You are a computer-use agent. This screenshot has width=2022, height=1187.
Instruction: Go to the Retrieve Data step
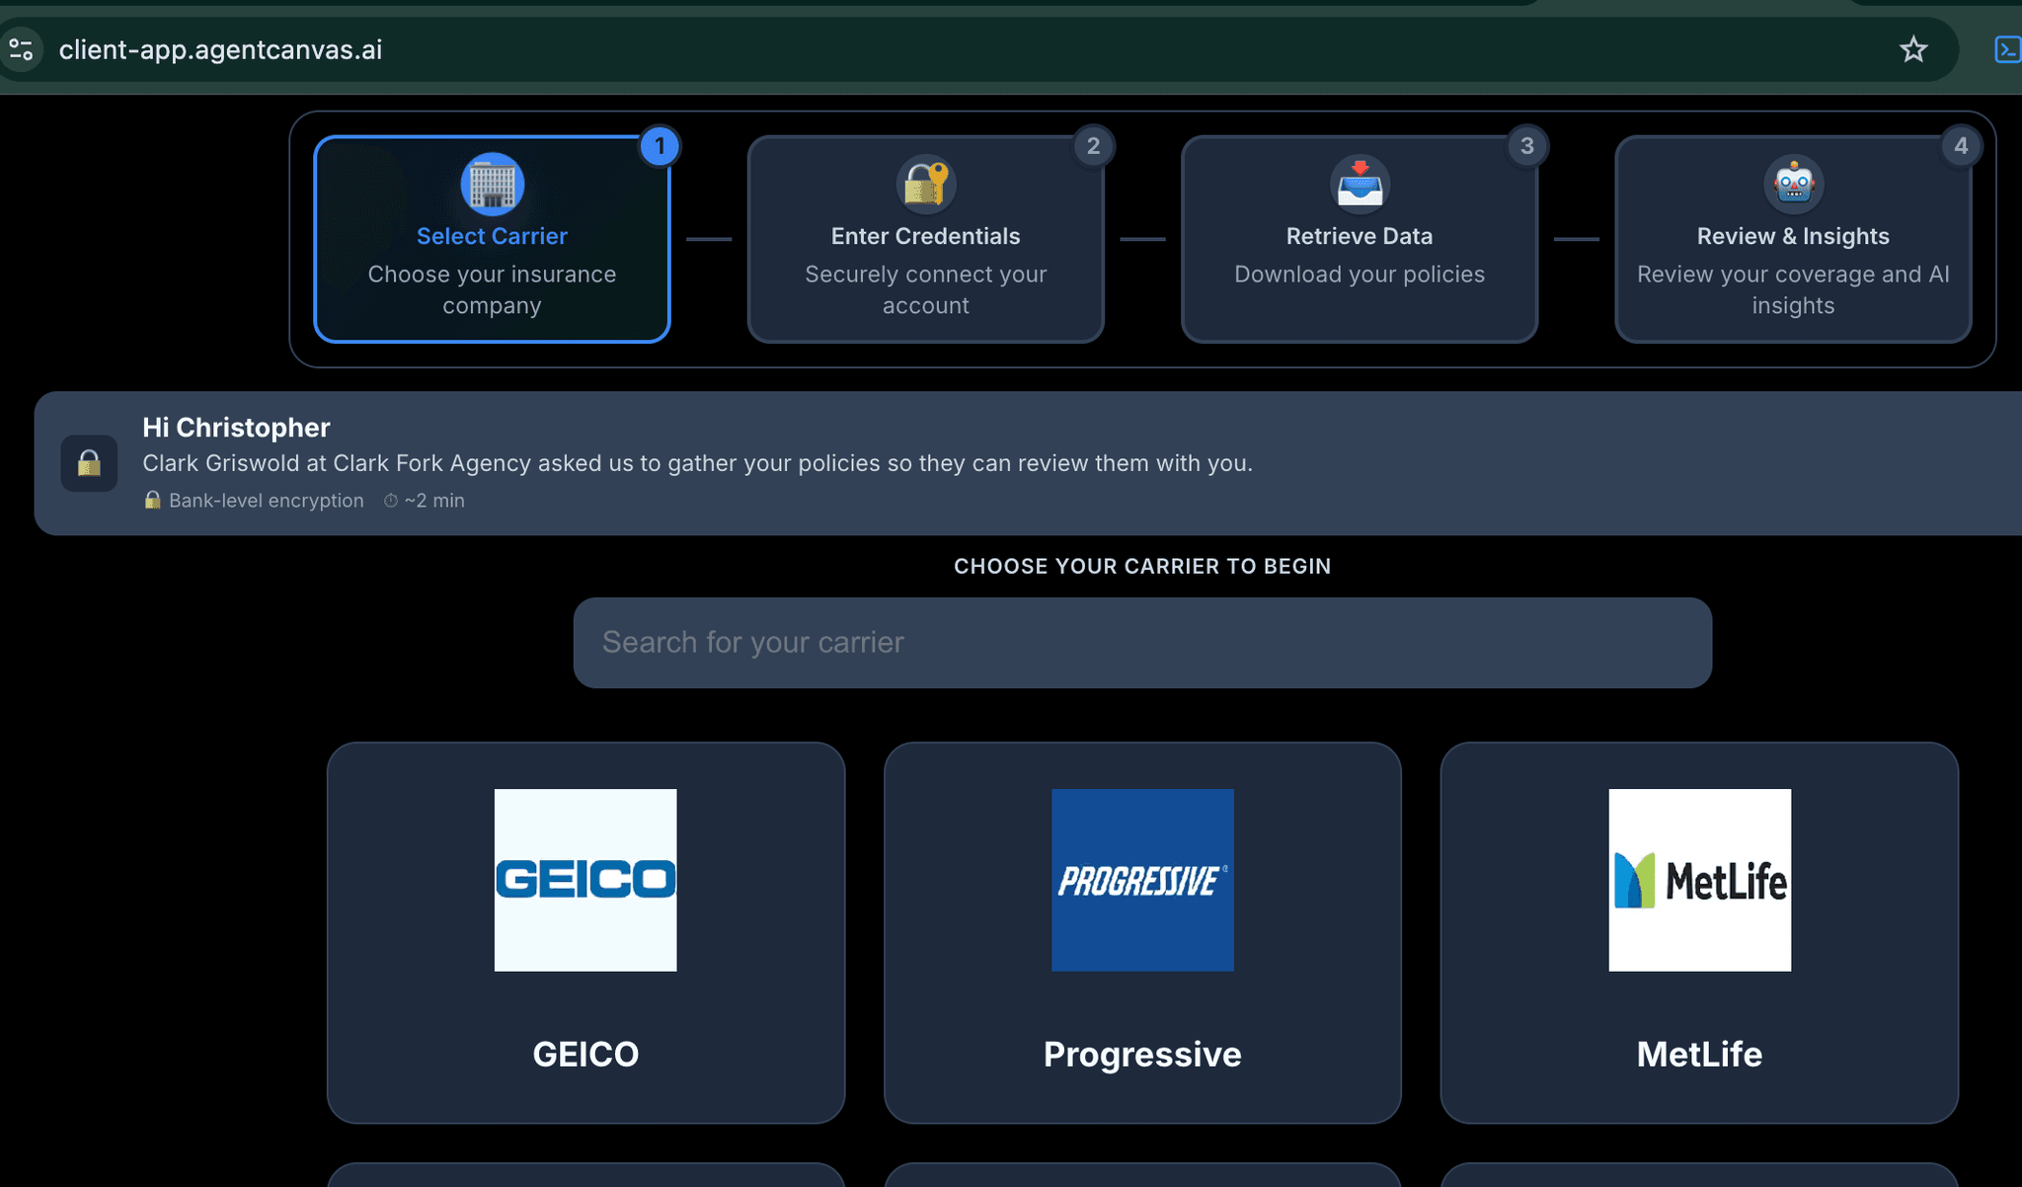[1360, 239]
